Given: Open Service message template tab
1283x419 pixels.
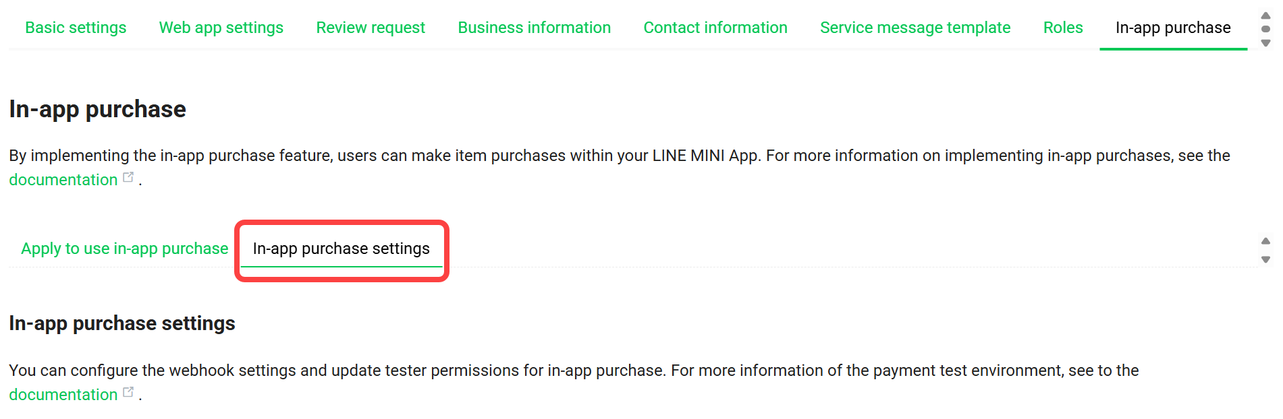Looking at the screenshot, I should [x=915, y=28].
